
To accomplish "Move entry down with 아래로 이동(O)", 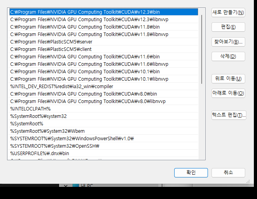I will pos(228,93).
